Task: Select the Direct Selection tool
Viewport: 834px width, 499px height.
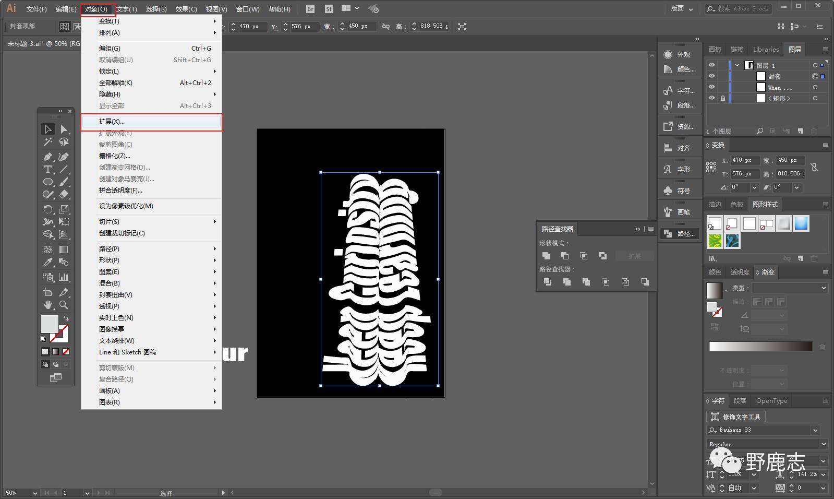Action: tap(64, 129)
